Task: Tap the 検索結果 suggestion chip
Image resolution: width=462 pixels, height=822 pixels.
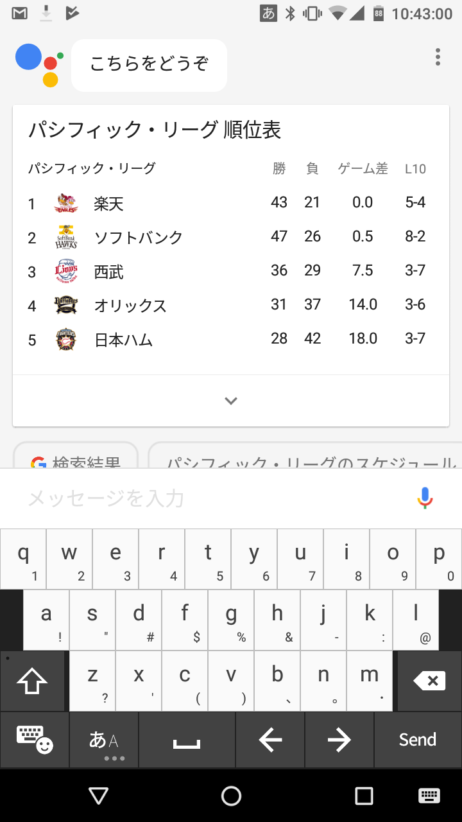Action: pos(76,459)
